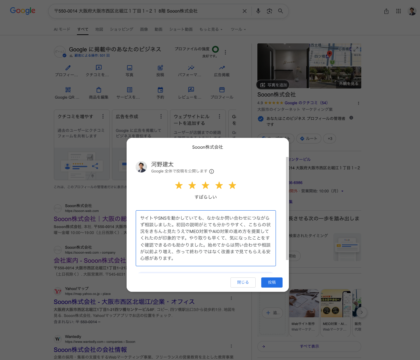This screenshot has width=420, height=360.
Task: Click the 投稿 button in review dialog
Action: (272, 282)
